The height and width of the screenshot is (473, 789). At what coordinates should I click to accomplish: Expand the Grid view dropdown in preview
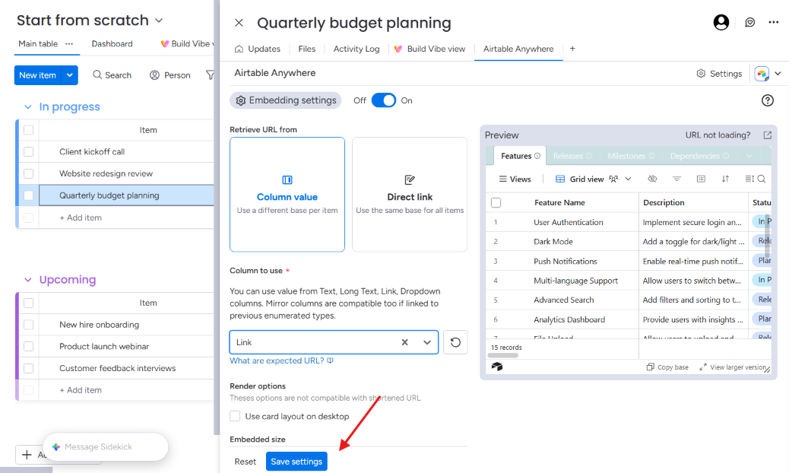coord(628,179)
